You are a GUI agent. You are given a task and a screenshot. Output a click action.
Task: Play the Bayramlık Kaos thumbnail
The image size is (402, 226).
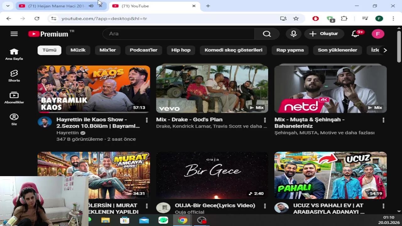coord(94,89)
